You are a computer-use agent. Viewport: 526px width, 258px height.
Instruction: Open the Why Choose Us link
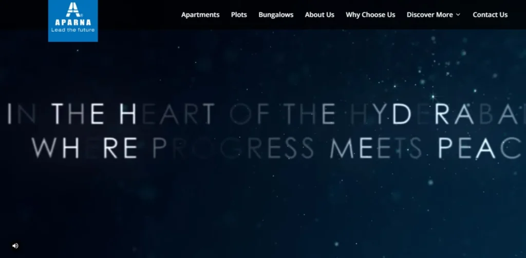click(x=370, y=15)
